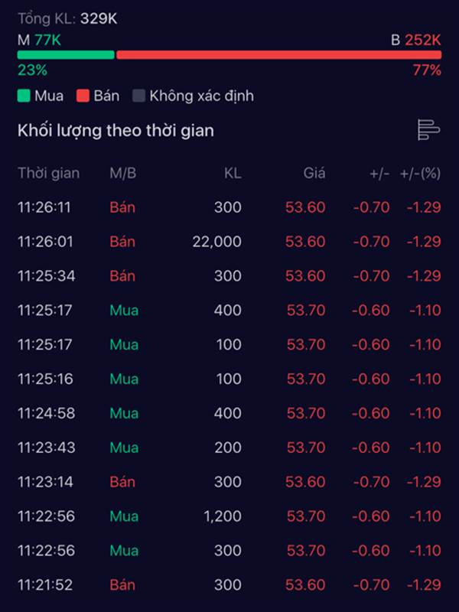Click the Tổng KL 329K total label

(67, 18)
